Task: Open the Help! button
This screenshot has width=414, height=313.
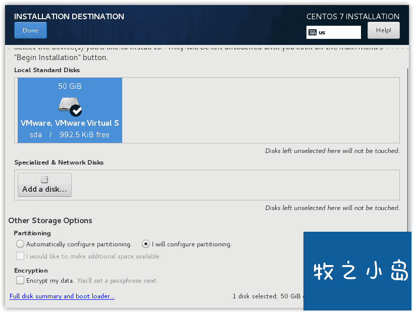Action: coord(383,30)
